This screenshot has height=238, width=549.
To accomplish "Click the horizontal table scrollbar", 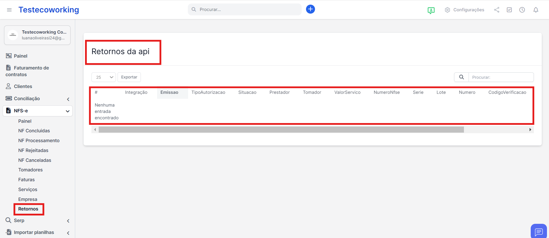I will click(281, 130).
